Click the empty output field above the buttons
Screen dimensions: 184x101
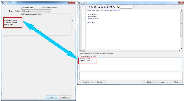(131, 76)
